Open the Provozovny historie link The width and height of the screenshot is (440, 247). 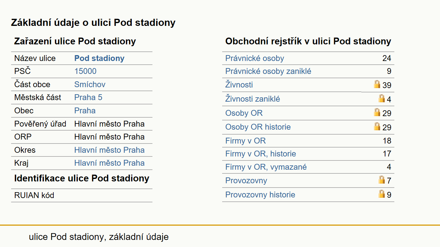[x=260, y=195]
